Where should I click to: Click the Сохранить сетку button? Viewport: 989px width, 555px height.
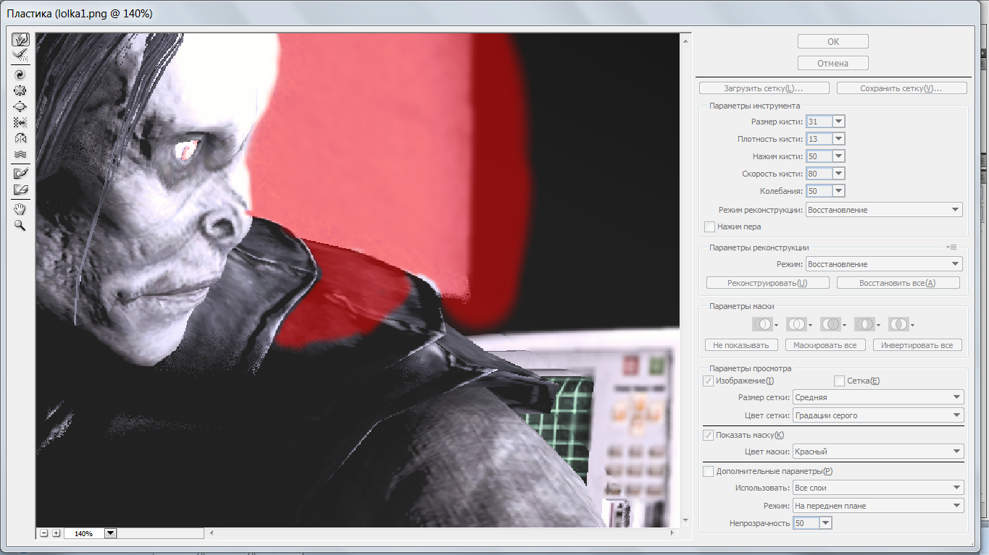coord(901,88)
